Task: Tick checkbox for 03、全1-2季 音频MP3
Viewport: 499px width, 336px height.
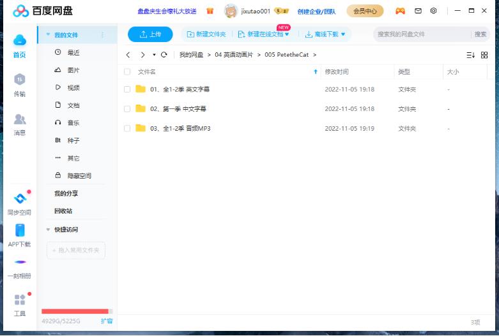Action: [127, 128]
